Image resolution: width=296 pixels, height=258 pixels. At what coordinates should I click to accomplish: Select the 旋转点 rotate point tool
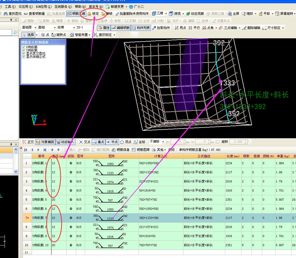[59, 35]
